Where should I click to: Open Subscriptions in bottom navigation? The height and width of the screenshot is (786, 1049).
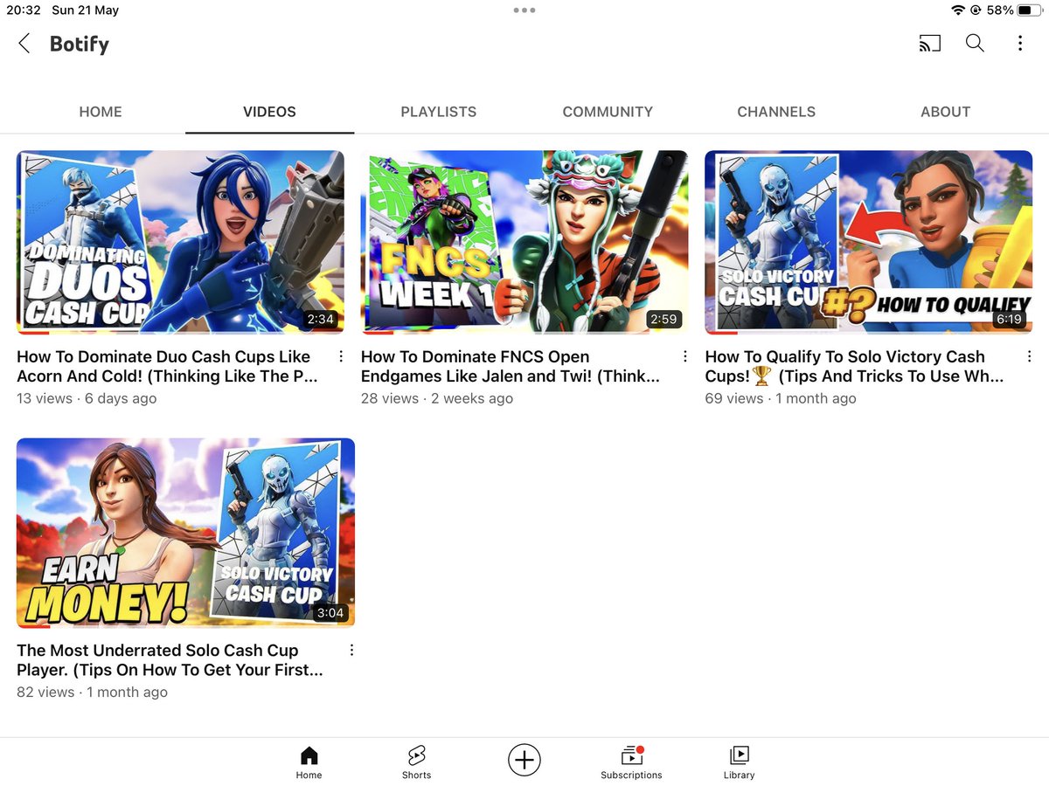click(x=631, y=762)
